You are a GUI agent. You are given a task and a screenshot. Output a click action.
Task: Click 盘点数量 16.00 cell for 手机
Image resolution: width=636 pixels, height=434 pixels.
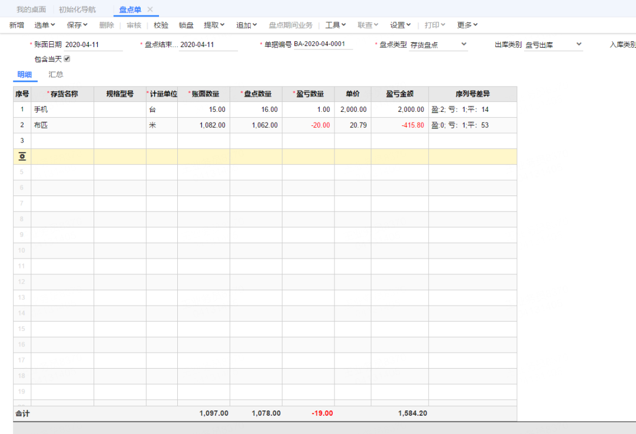[x=256, y=110]
